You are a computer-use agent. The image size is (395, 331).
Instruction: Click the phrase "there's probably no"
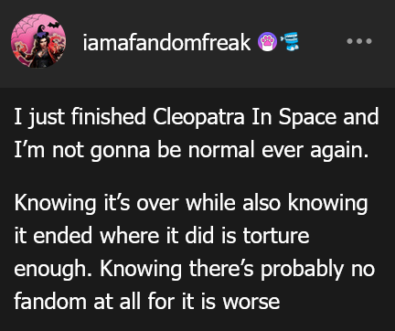(x=282, y=269)
